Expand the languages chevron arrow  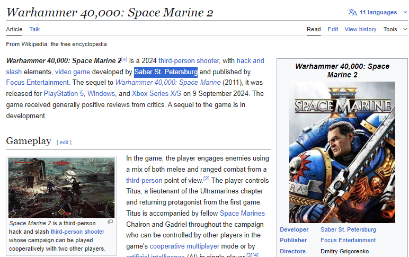click(405, 12)
